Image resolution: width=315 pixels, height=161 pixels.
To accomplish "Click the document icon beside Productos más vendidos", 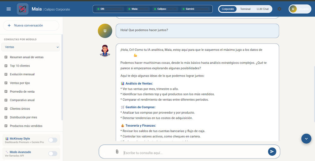I will [x=6, y=126].
